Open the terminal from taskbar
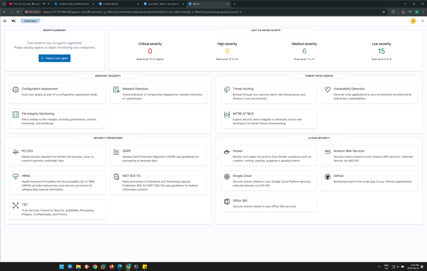Viewport: 427px width, 271px height. tap(136, 267)
